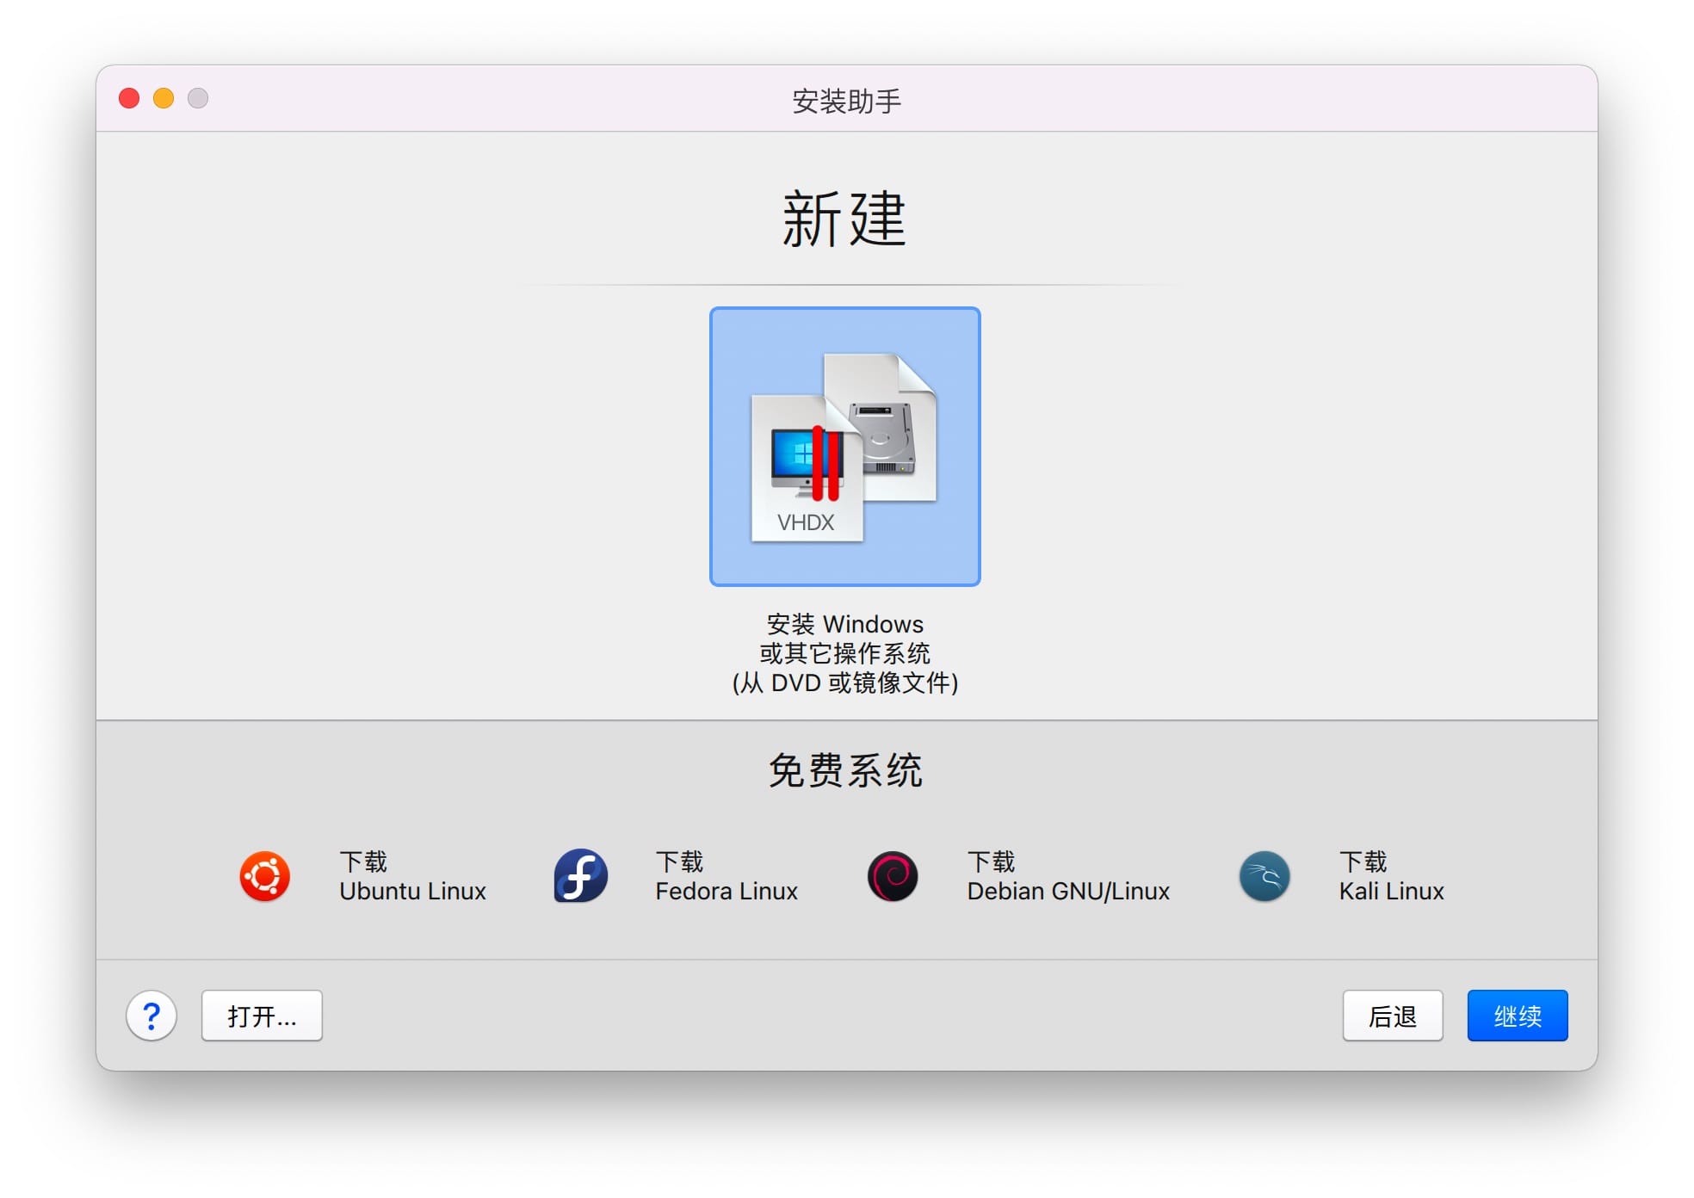Open help with the question mark button
The image size is (1694, 1198).
151,1016
